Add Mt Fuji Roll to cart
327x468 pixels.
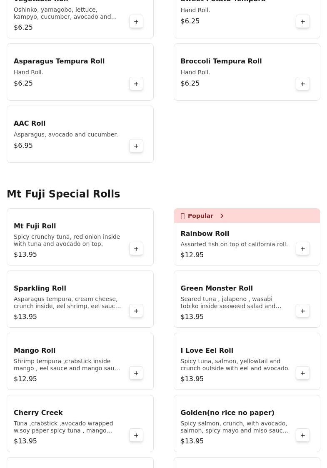pyautogui.click(x=136, y=249)
